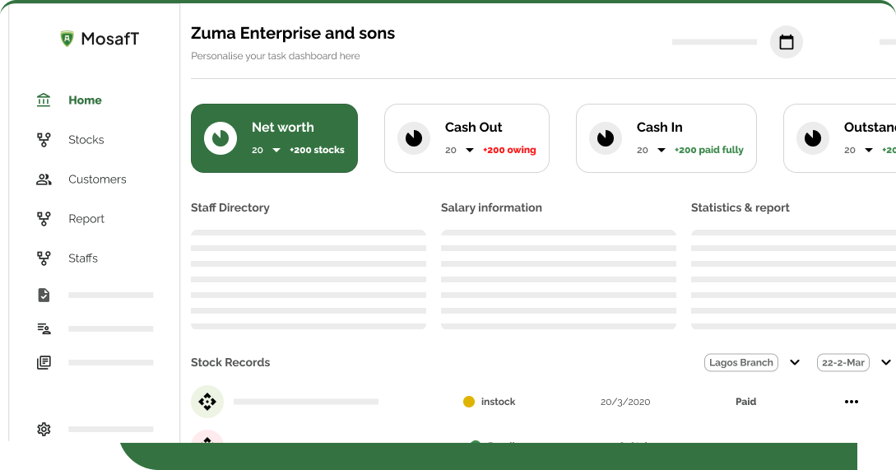Open the three-dot menu on Paid row
The width and height of the screenshot is (896, 470).
tap(852, 402)
